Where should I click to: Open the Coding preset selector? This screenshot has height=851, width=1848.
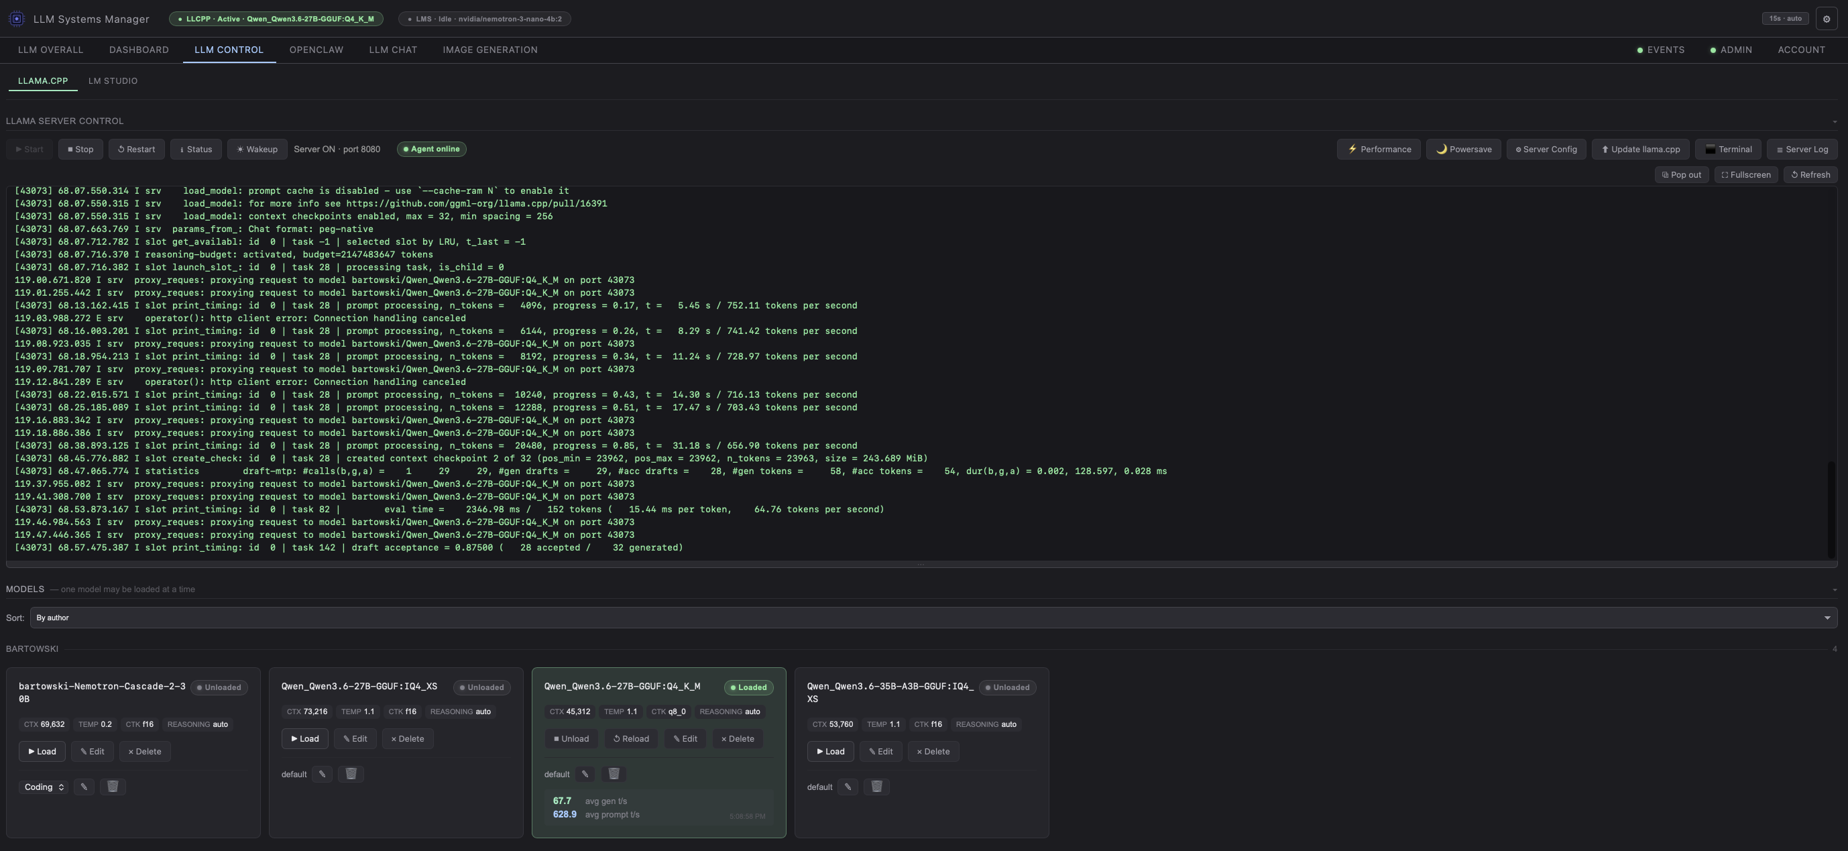pyautogui.click(x=44, y=787)
